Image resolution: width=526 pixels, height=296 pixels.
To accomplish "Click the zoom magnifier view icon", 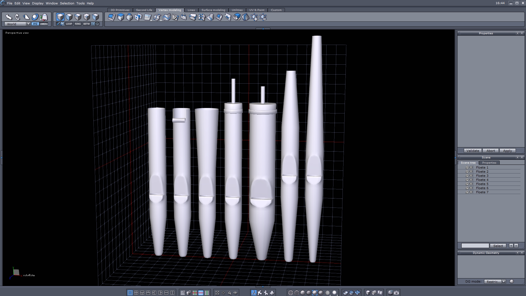I will 229,293.
